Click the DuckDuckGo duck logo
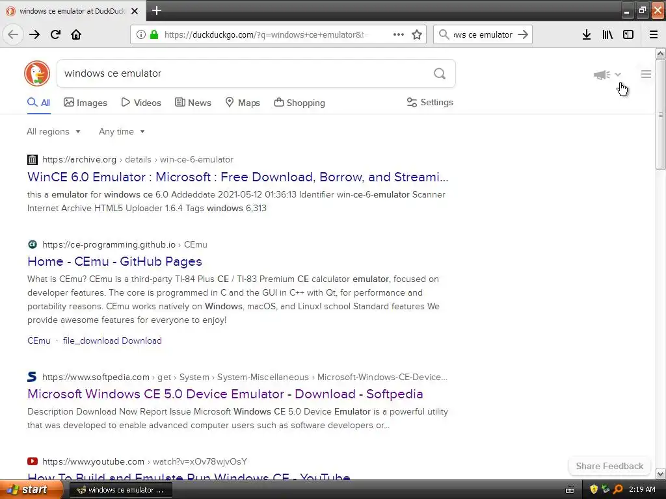This screenshot has width=666, height=499. (x=37, y=73)
